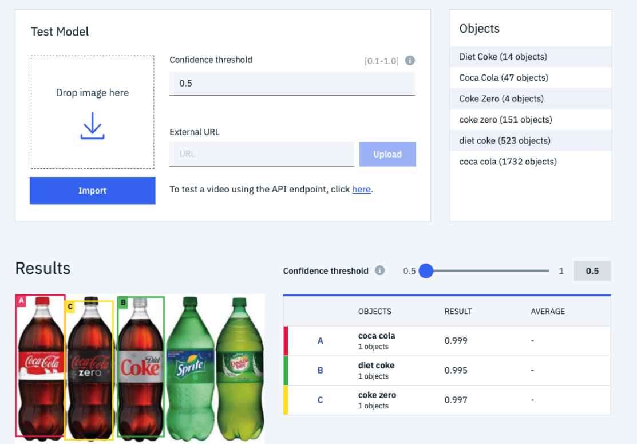This screenshot has width=637, height=444.
Task: Click the OBJECTS column header
Action: pos(374,312)
